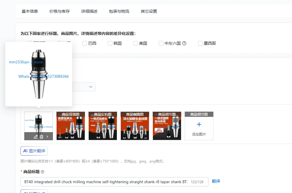Open the 商品背面图 thumbnail
The width and height of the screenshot is (292, 193).
pos(71,126)
